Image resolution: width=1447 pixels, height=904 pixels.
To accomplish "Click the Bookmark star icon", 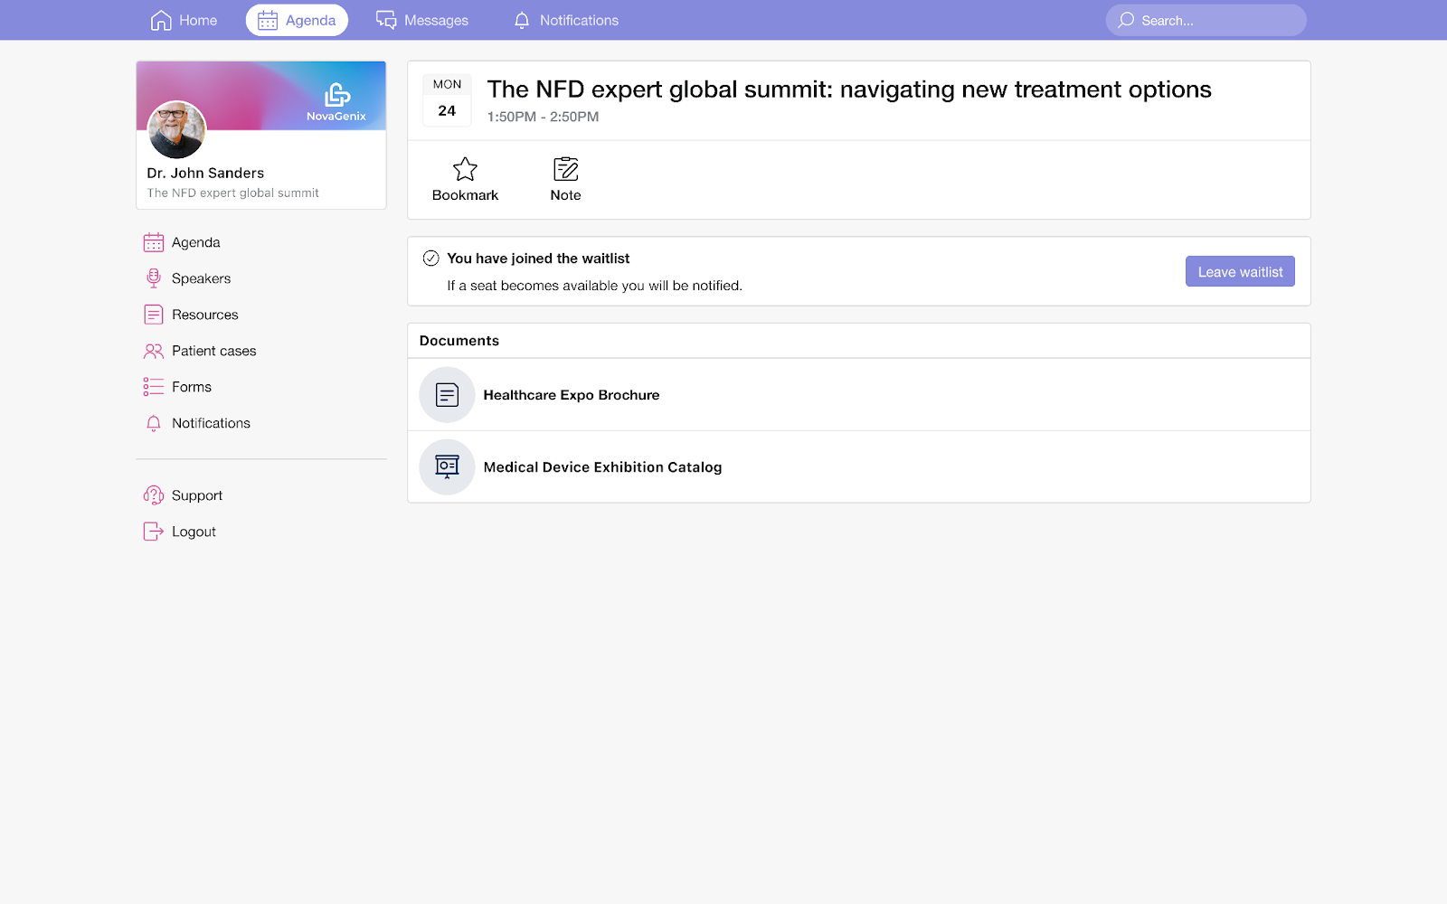I will pos(465,169).
